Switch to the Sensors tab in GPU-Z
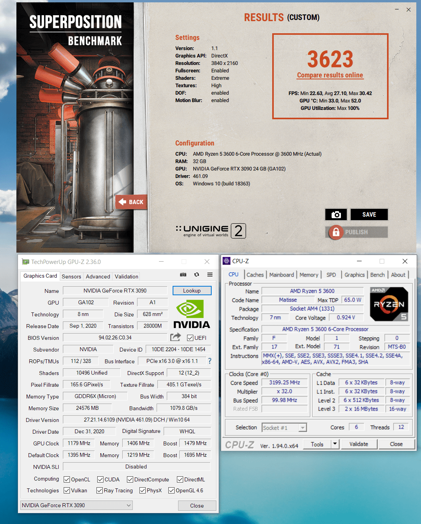The image size is (421, 524). point(71,276)
